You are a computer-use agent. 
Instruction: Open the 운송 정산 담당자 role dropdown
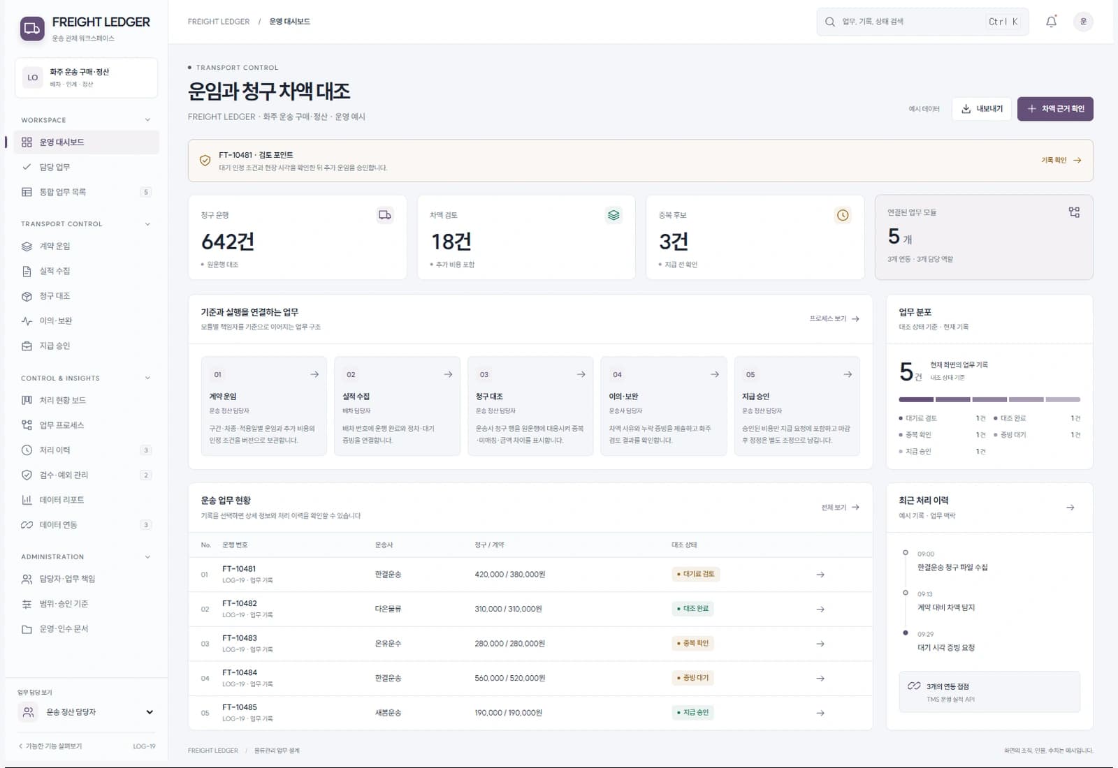click(x=86, y=712)
